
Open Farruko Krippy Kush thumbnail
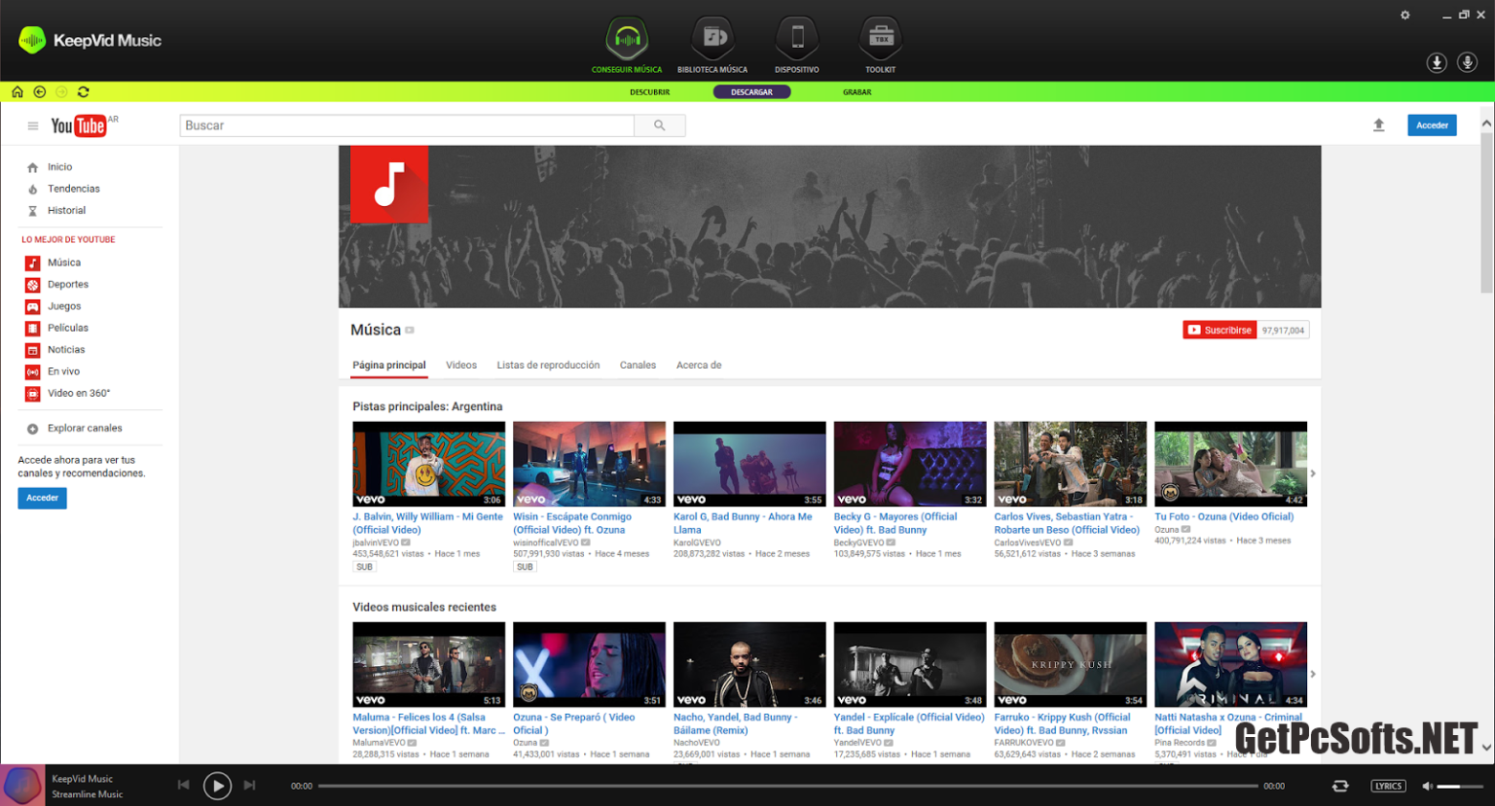coord(1071,665)
